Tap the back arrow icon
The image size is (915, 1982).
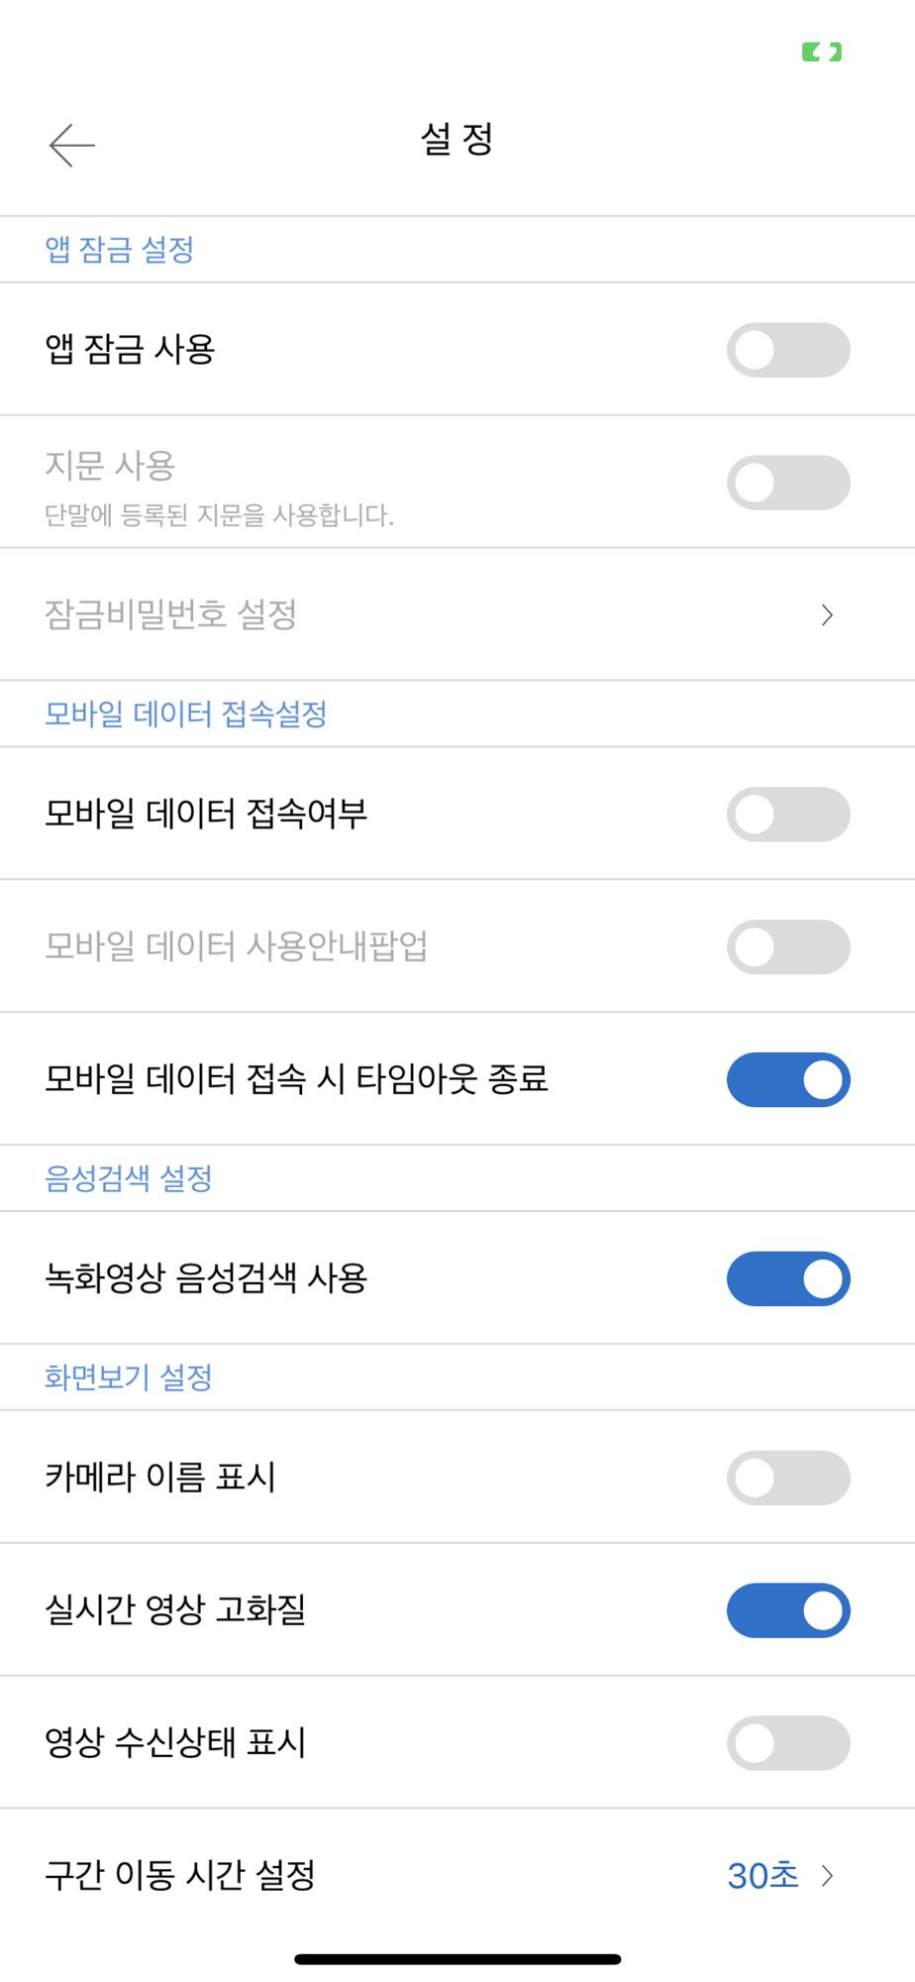[x=71, y=146]
